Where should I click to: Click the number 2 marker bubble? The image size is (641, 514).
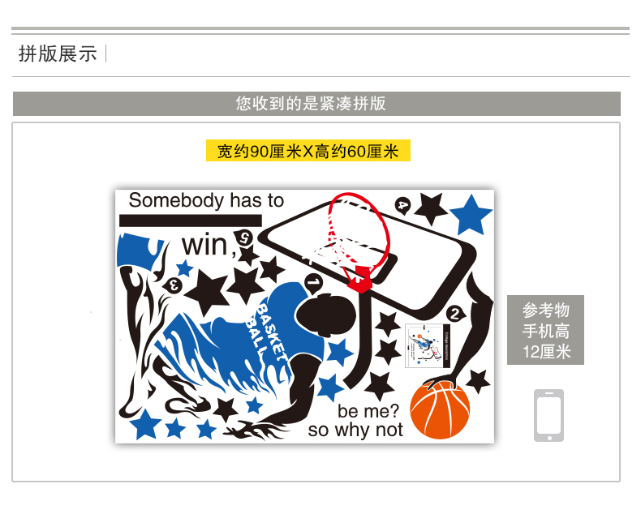455,315
